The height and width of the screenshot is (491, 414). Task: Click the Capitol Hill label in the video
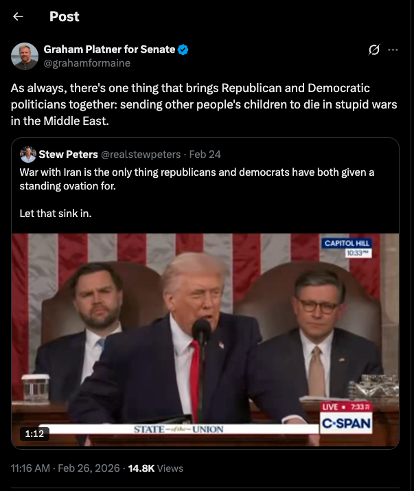click(346, 243)
